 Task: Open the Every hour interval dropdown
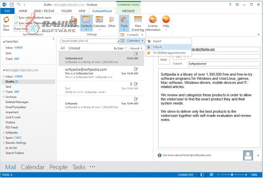[21, 28]
